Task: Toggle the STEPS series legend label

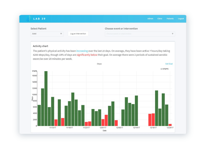Action: point(165,69)
